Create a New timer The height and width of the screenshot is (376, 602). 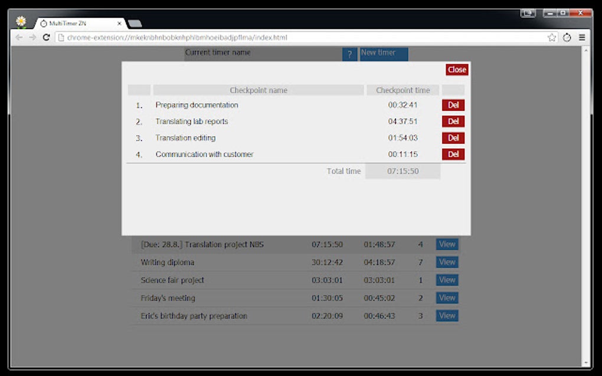pyautogui.click(x=384, y=54)
